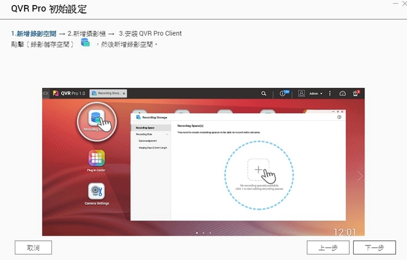This screenshot has width=407, height=260.
Task: Select the second carousel page dot
Action: (x=203, y=233)
